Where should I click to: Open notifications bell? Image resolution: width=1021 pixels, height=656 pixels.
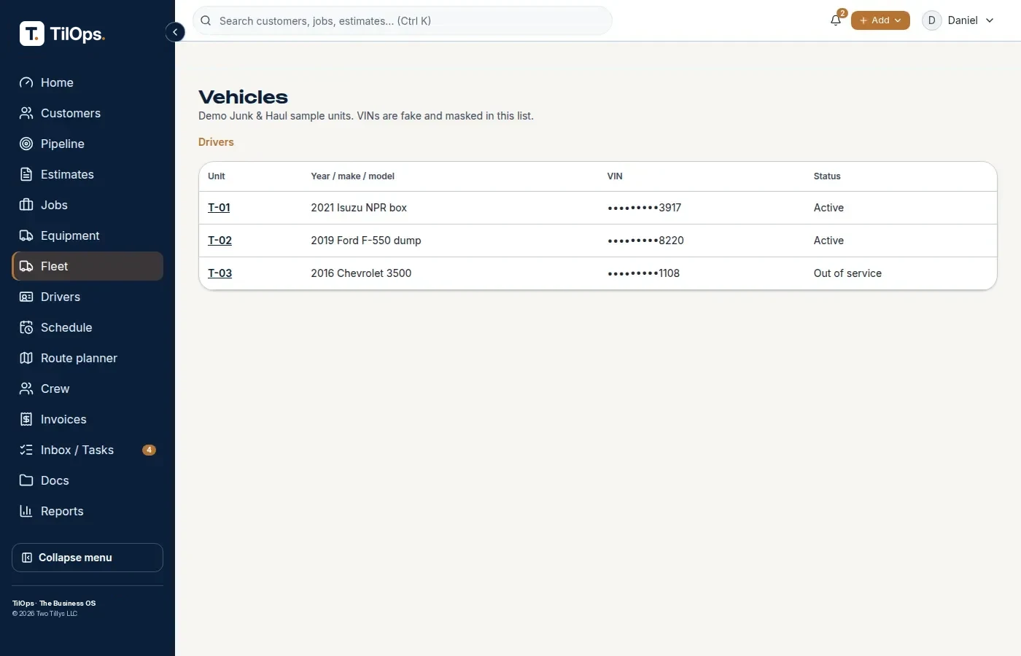coord(836,20)
